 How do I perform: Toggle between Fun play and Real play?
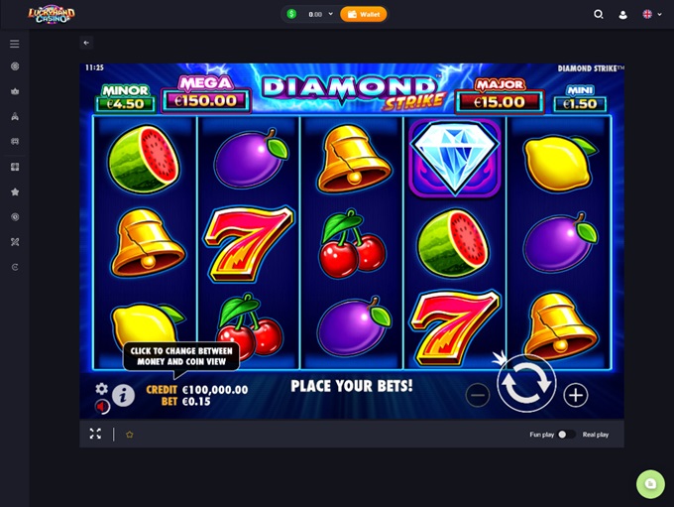coord(566,435)
